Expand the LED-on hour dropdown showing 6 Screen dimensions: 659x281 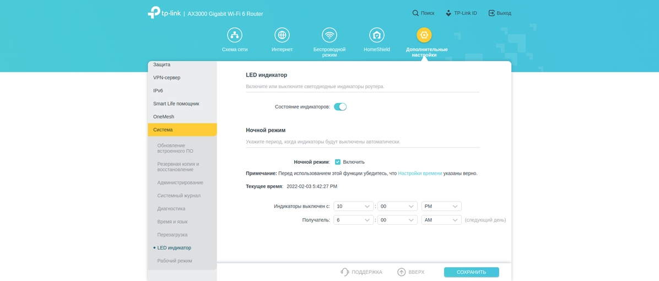(x=353, y=220)
